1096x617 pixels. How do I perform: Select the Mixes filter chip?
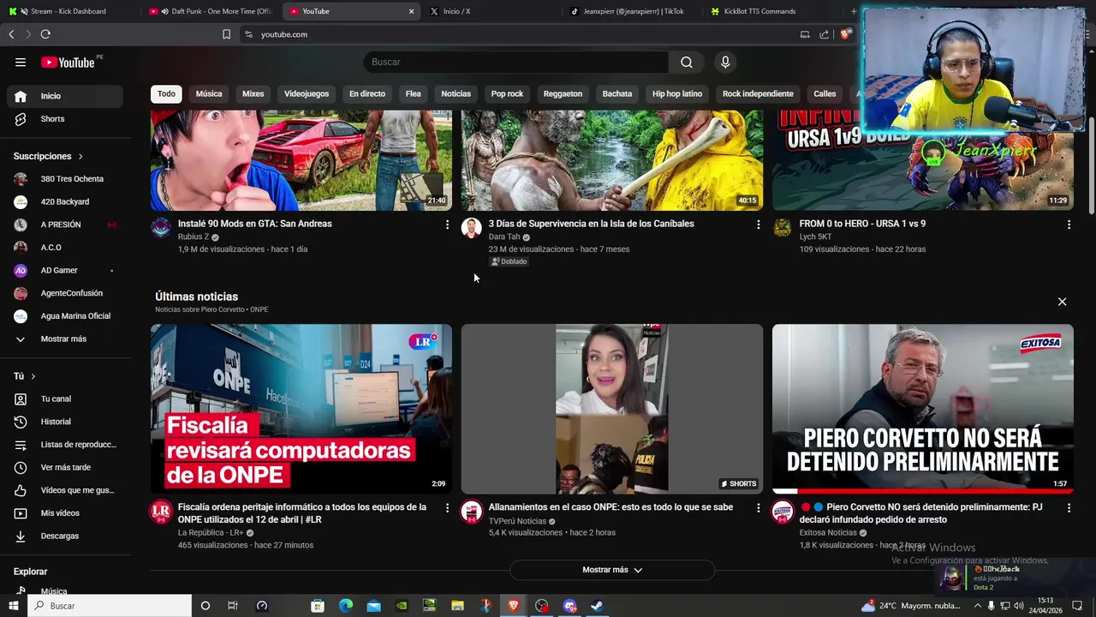(x=253, y=93)
